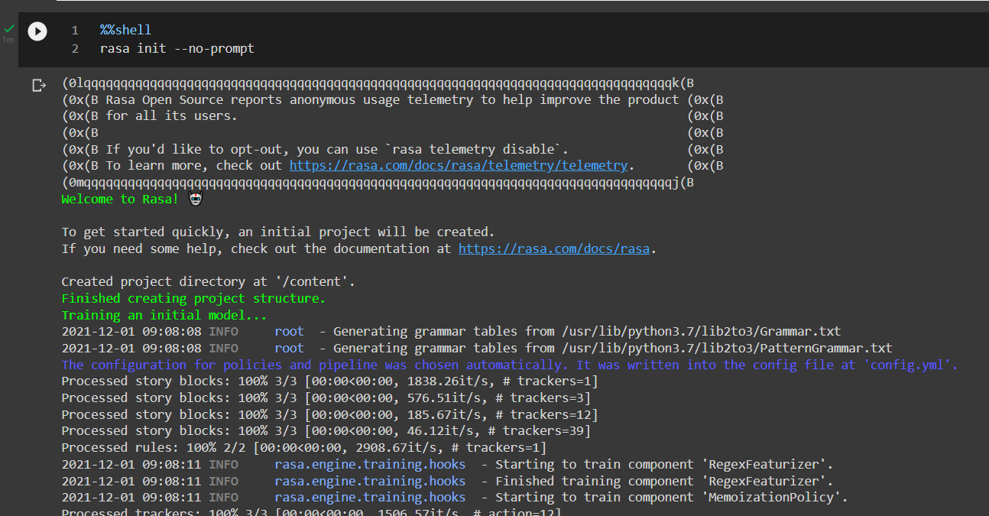Click story blocks line with 576.51it/s

click(326, 398)
